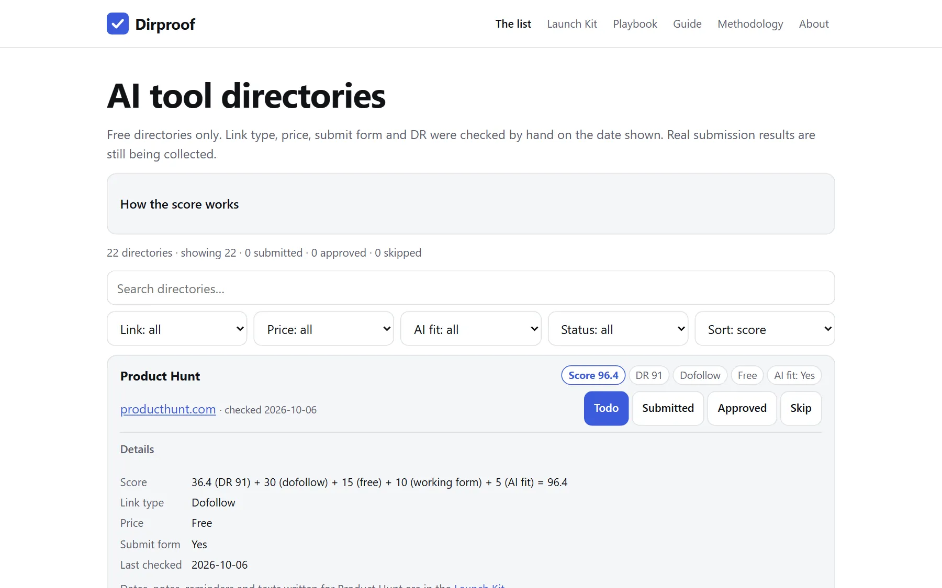Viewport: 942px width, 588px height.
Task: Open the Link: all filter dropdown
Action: pos(177,329)
